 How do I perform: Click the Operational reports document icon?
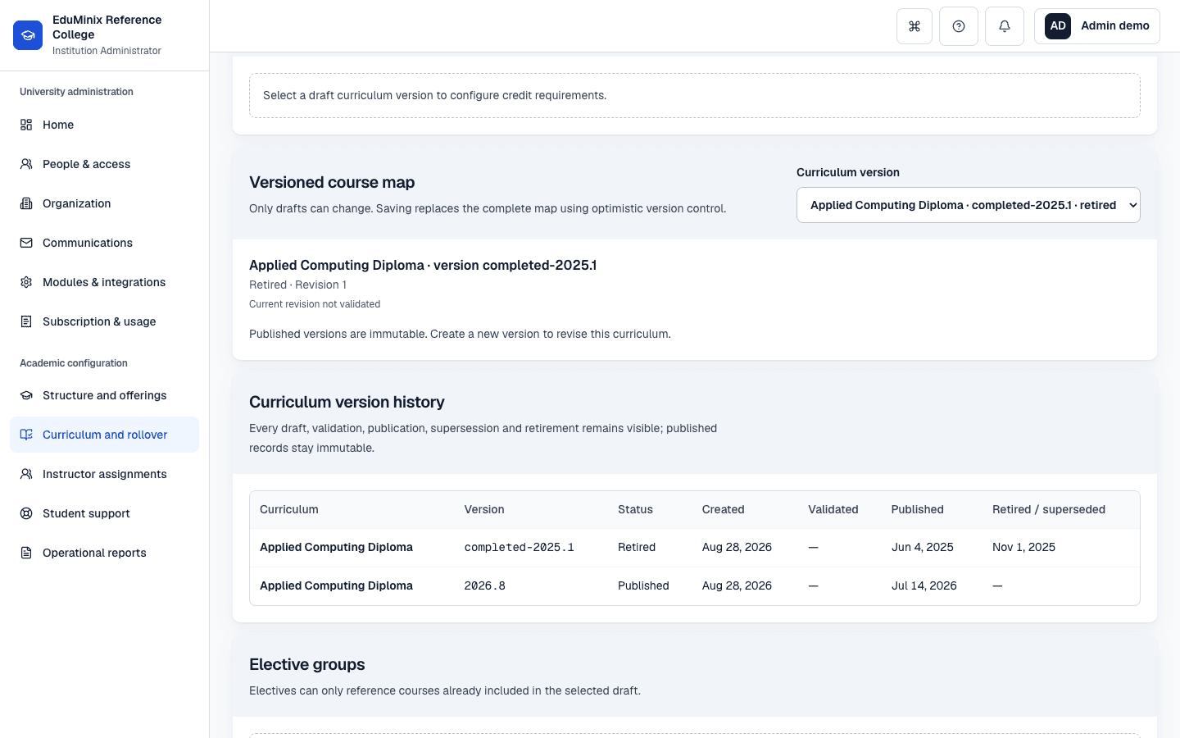[x=26, y=553]
